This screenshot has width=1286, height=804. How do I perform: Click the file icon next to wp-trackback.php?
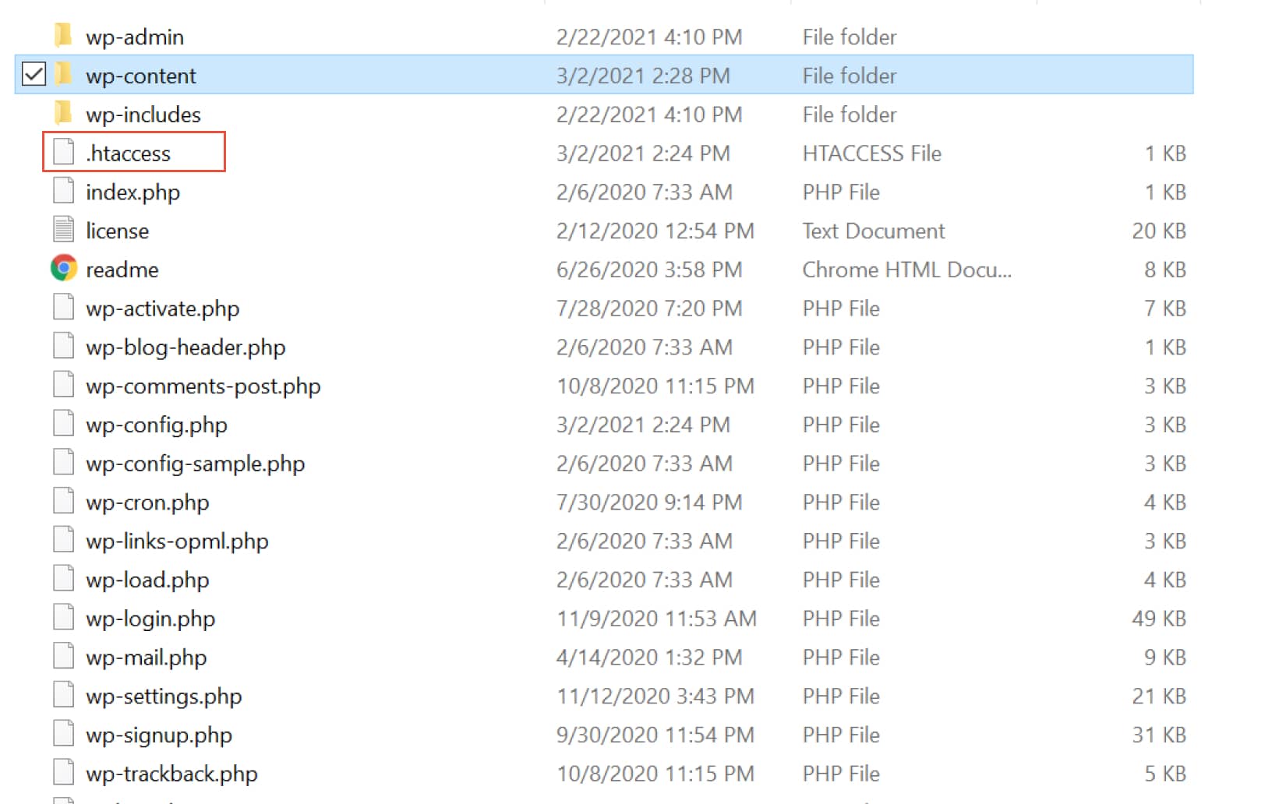[x=63, y=773]
